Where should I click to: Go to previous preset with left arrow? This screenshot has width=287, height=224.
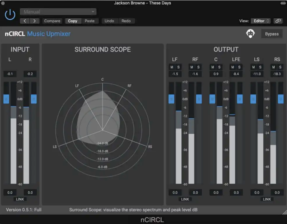coord(25,21)
